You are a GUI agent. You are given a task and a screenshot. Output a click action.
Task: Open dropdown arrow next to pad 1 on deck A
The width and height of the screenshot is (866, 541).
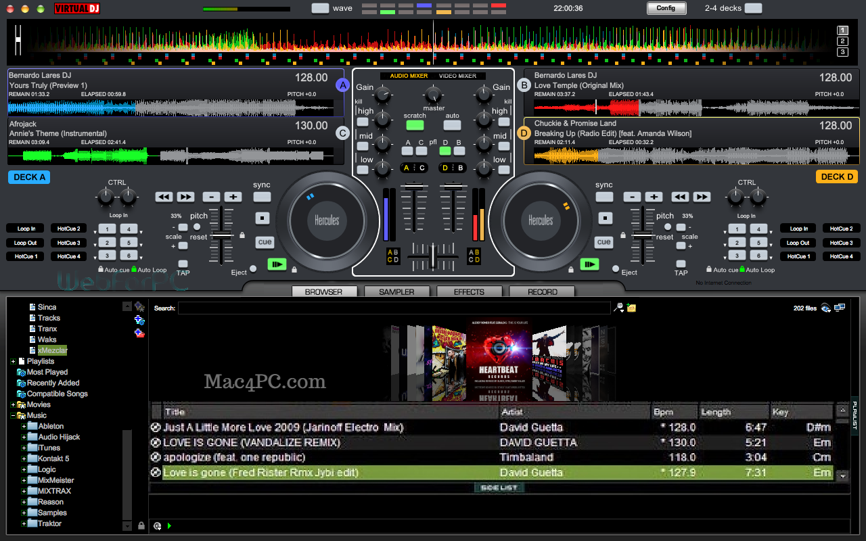(x=95, y=233)
